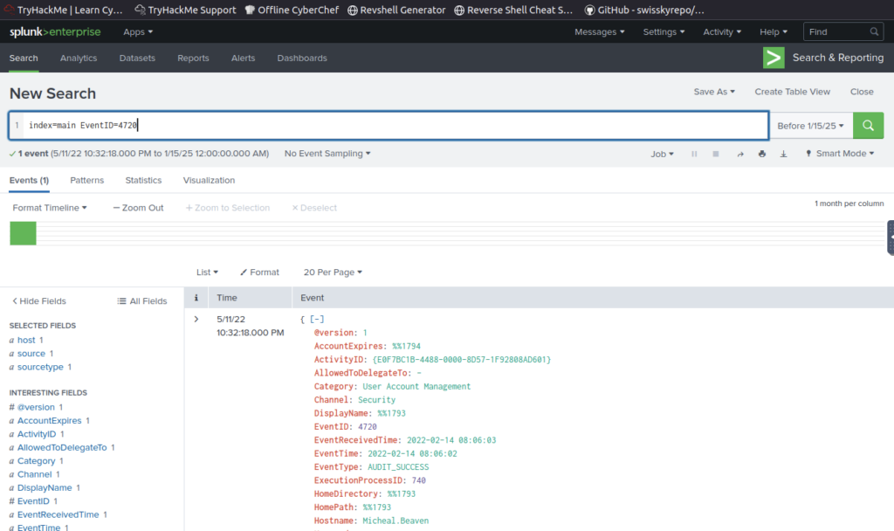894x531 pixels.
Task: Select the Events (1) tab
Action: (29, 180)
